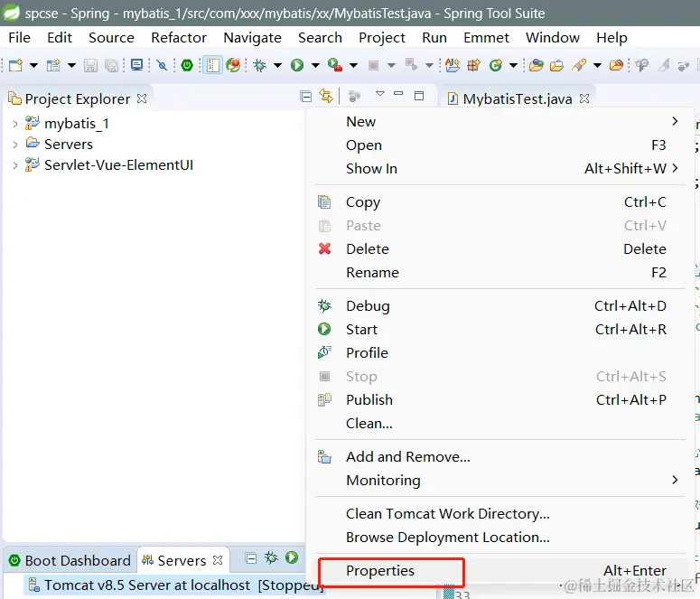Image resolution: width=700 pixels, height=599 pixels.
Task: Choose Delete from the context menu
Action: (x=500, y=248)
